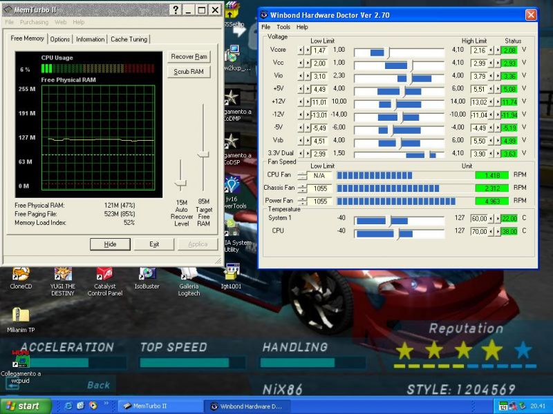
Task: Click the Vsb low limit field 4,51
Action: [319, 141]
